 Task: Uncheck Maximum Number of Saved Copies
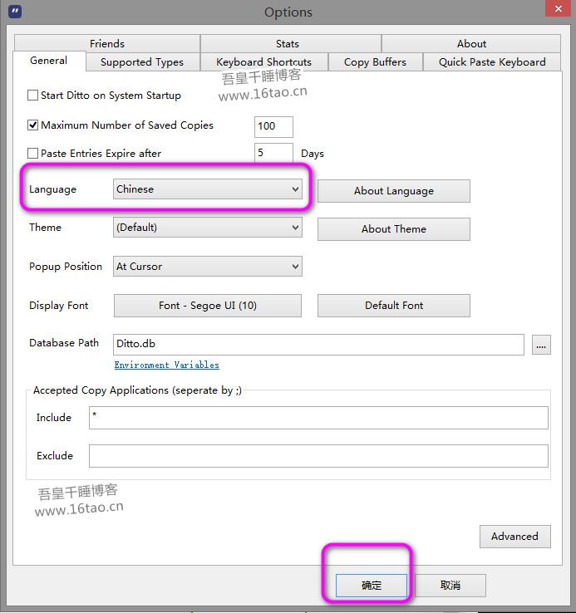[33, 125]
